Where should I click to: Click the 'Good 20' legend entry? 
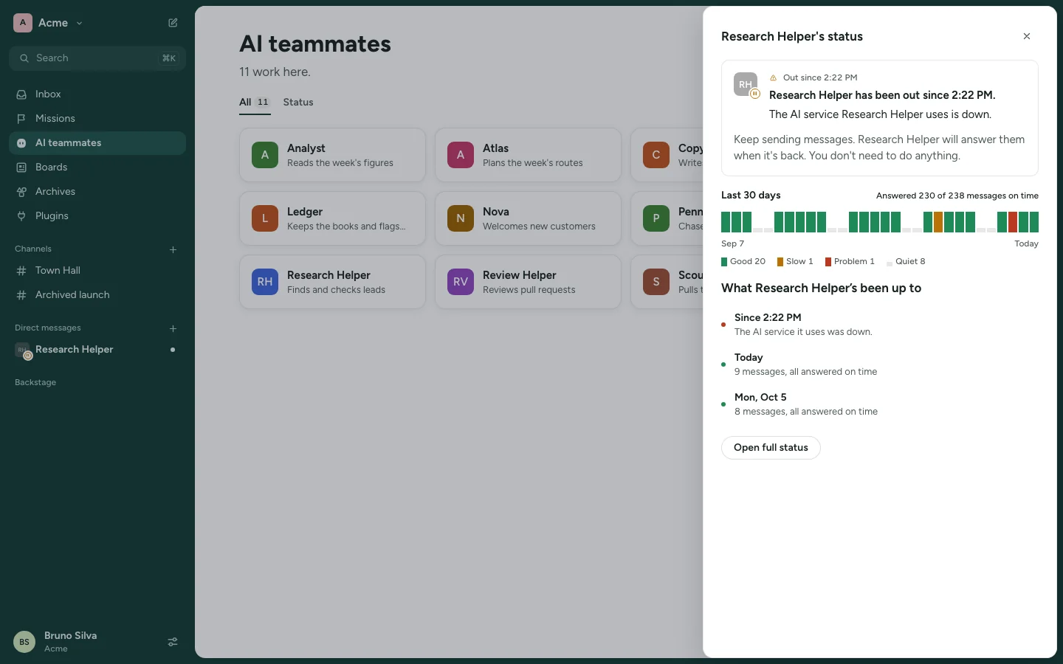click(743, 262)
